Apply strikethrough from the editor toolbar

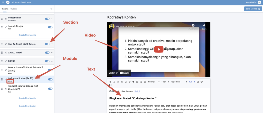click(129, 82)
